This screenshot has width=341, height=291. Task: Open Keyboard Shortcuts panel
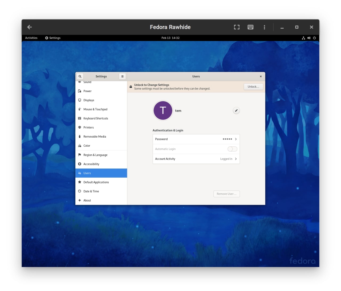101,118
